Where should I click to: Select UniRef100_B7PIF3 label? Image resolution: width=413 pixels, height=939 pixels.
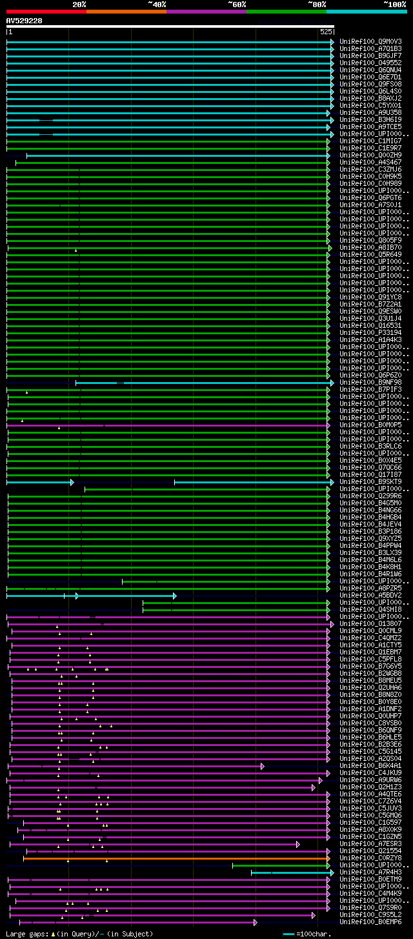[x=371, y=389]
